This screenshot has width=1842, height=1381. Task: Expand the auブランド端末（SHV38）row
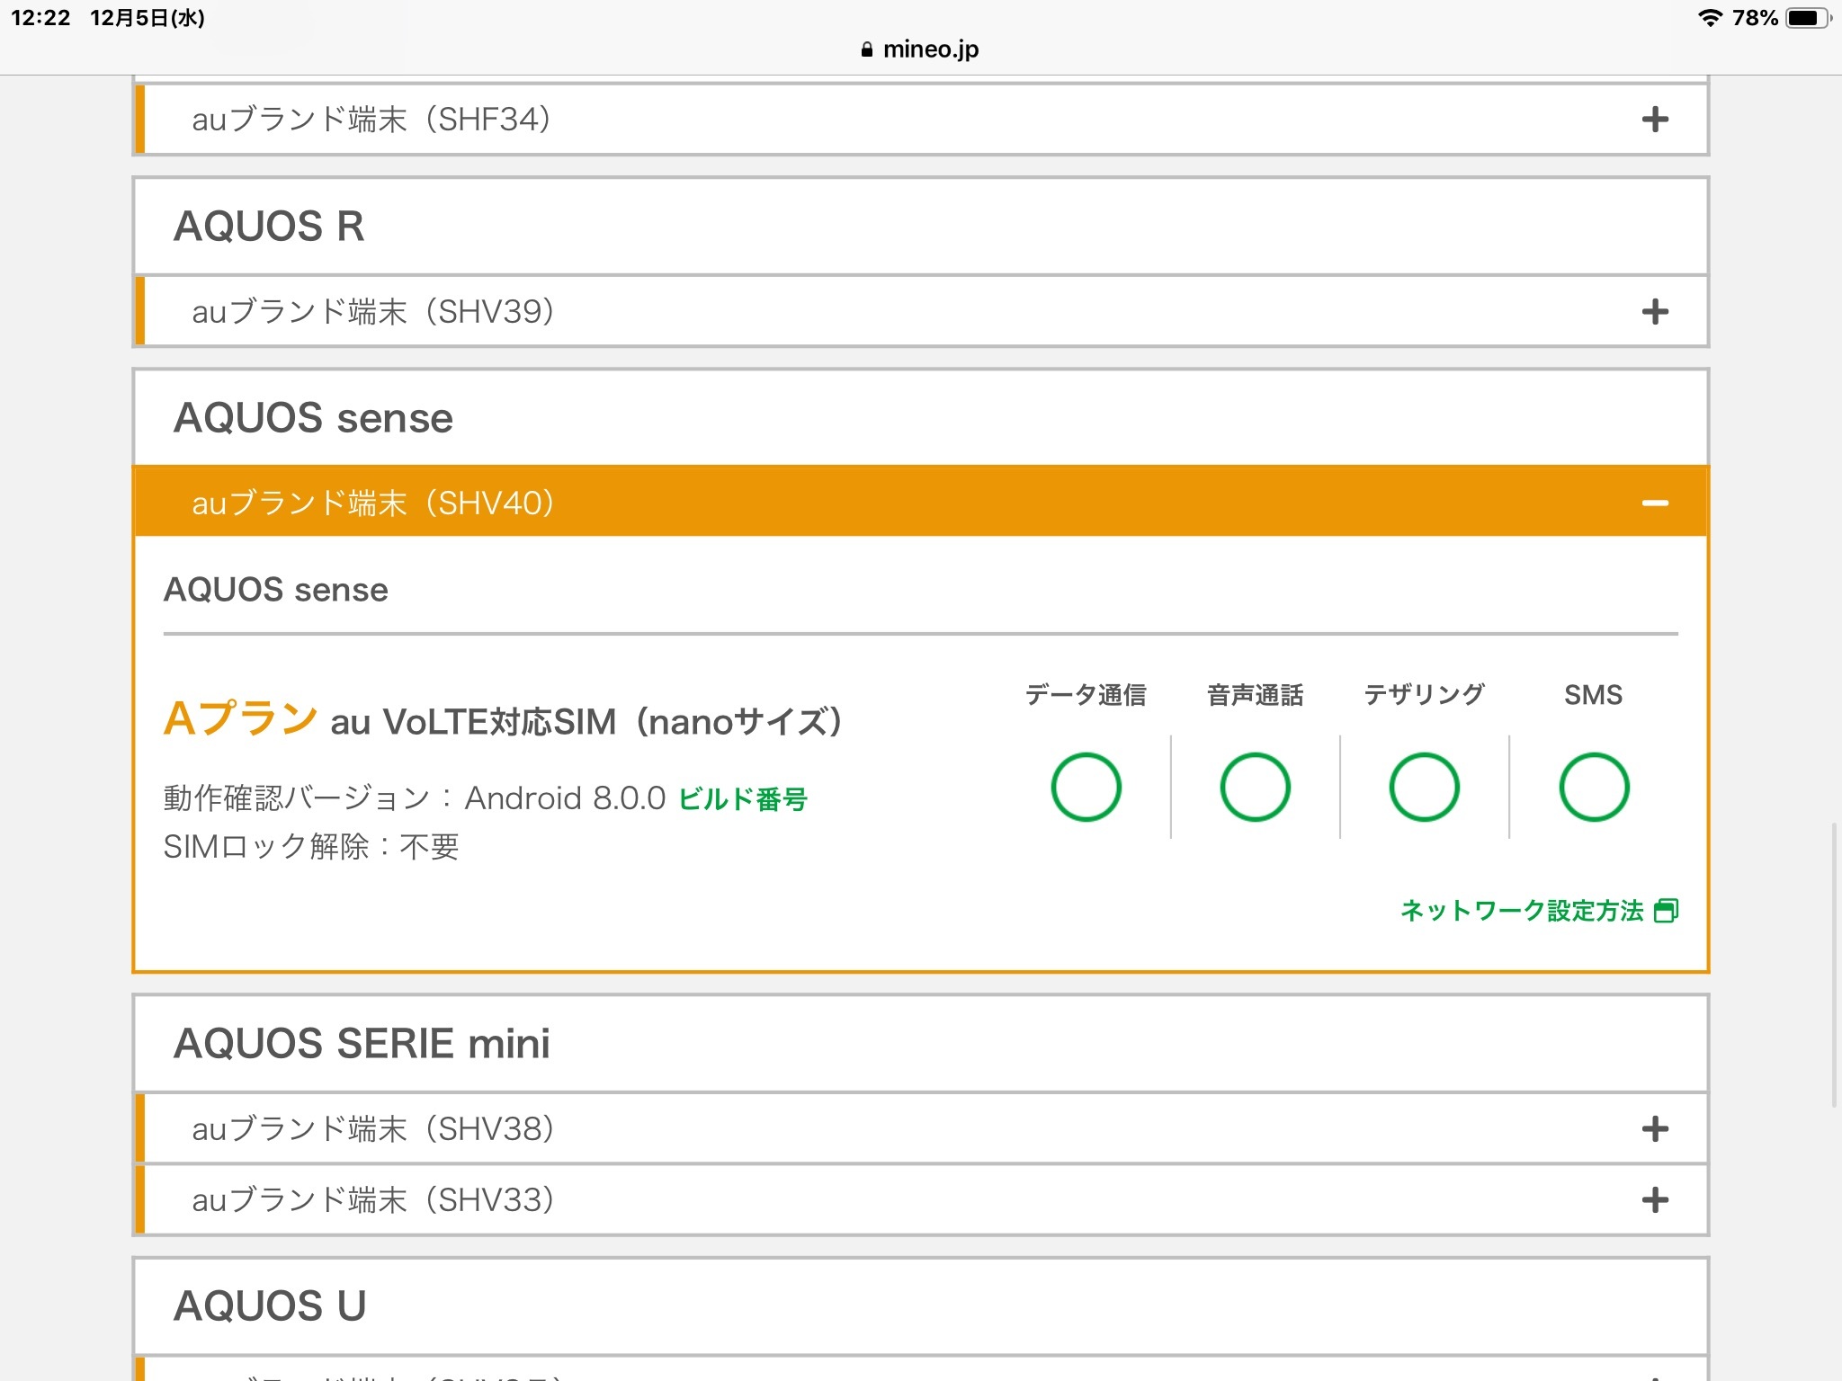[x=372, y=1129]
